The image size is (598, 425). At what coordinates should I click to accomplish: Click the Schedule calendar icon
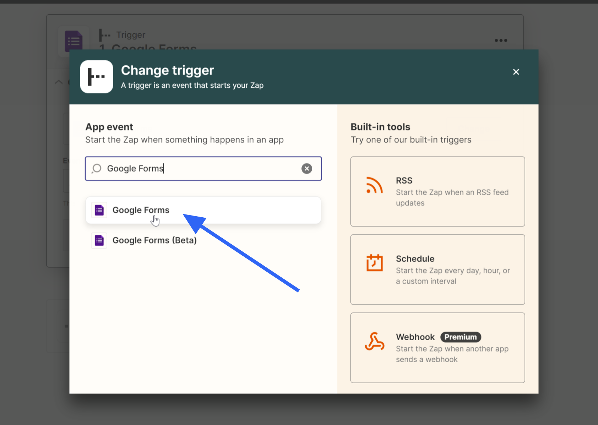click(x=374, y=263)
